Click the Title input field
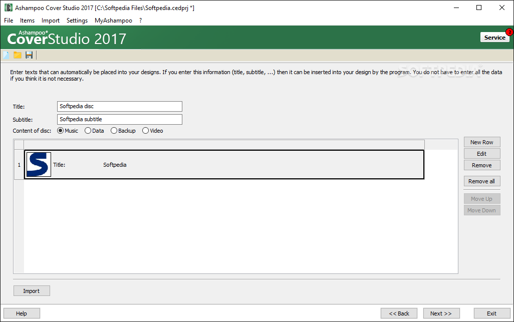The image size is (514, 322). point(120,106)
